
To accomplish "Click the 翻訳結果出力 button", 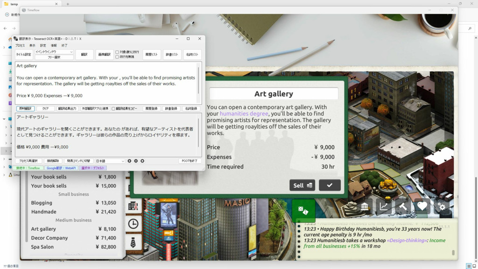I will pos(67,108).
